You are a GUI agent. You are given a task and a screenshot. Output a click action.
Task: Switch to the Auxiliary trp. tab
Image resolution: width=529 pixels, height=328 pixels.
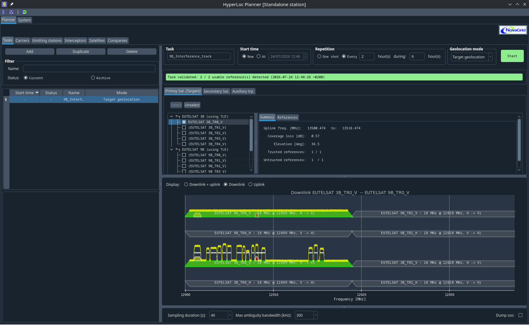point(243,91)
